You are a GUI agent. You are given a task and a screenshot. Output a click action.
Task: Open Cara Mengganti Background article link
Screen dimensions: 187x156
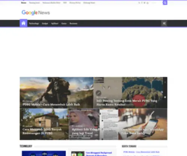point(99,154)
